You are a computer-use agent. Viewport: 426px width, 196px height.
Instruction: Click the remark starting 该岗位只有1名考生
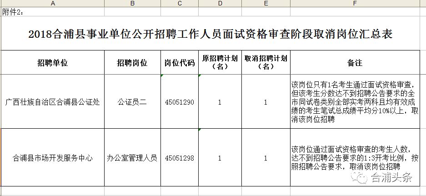(355, 101)
